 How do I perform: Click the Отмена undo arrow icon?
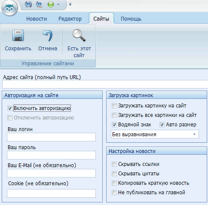pyautogui.click(x=48, y=35)
